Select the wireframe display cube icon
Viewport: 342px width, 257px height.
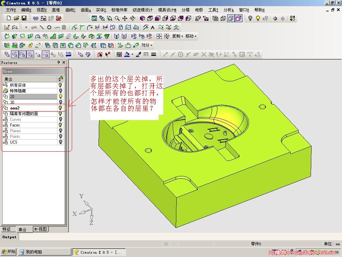click(x=223, y=18)
